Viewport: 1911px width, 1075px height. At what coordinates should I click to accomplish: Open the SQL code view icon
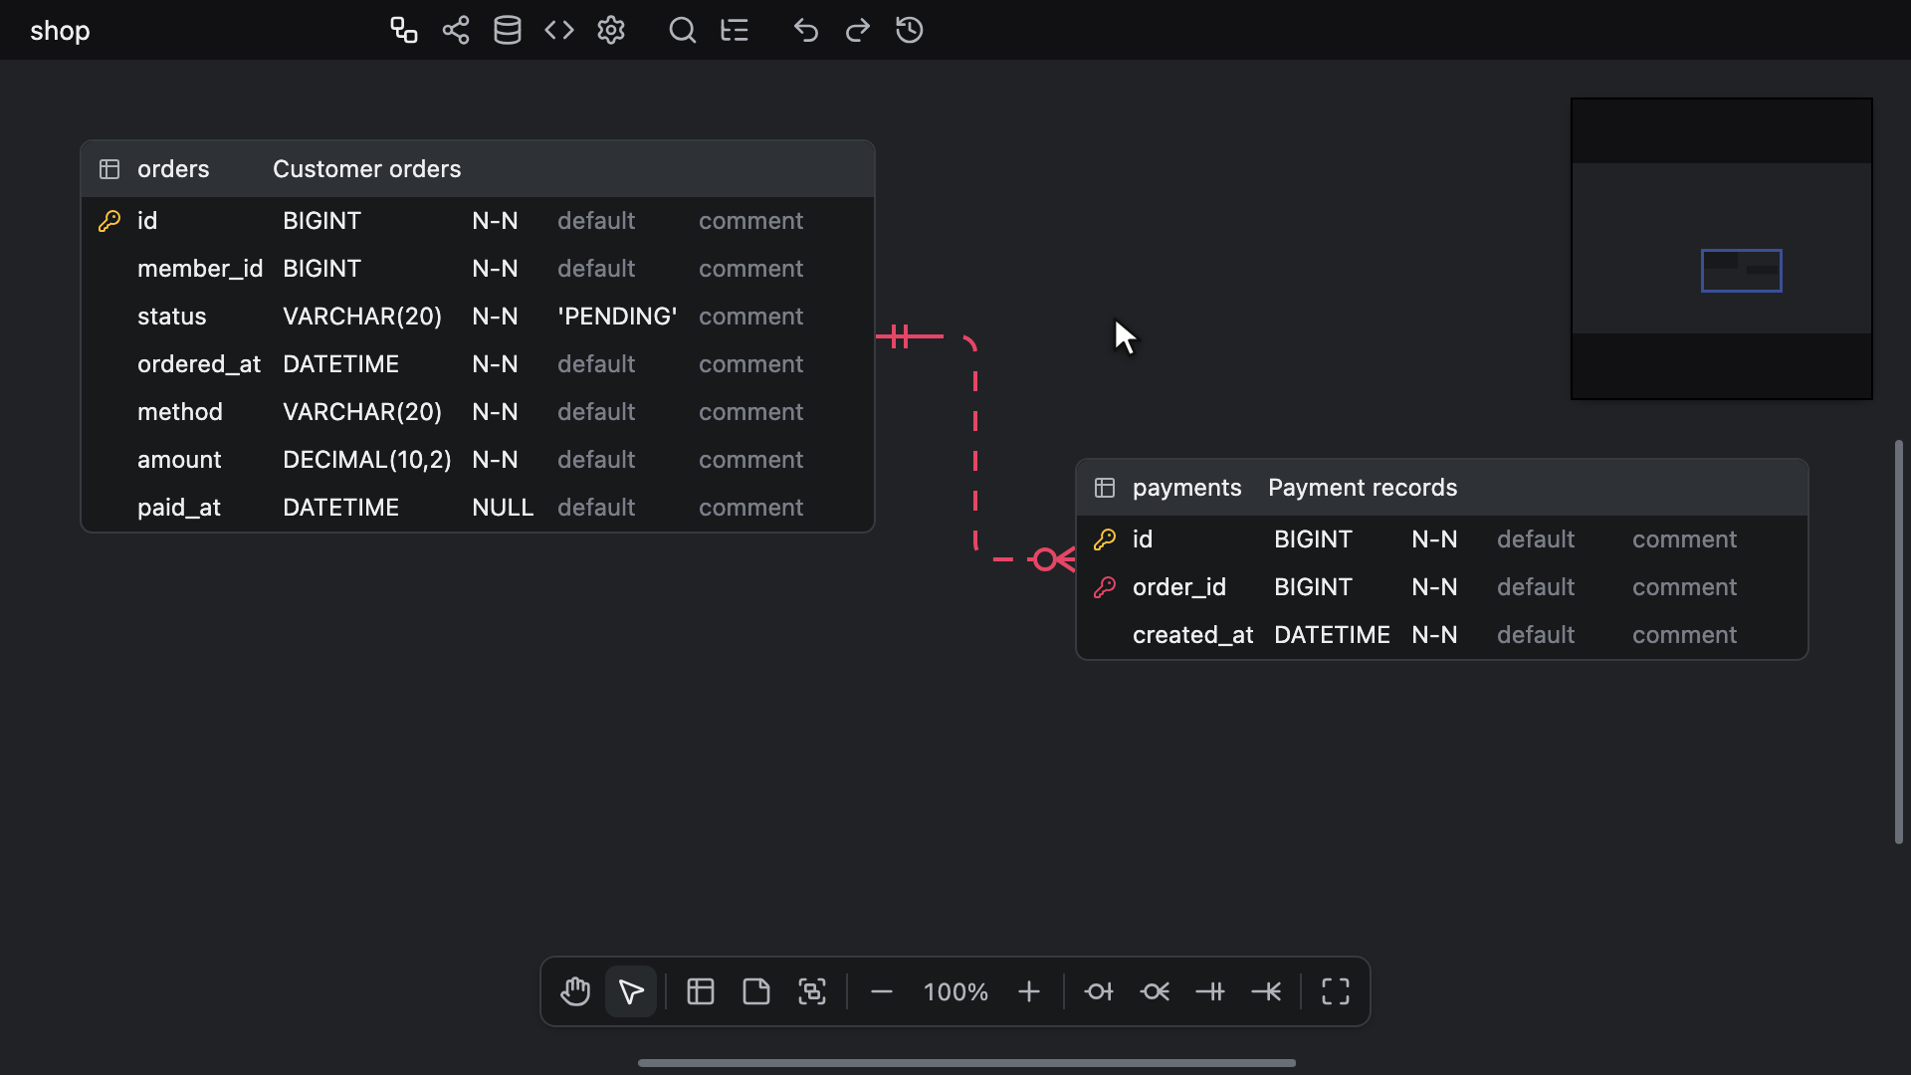click(559, 30)
